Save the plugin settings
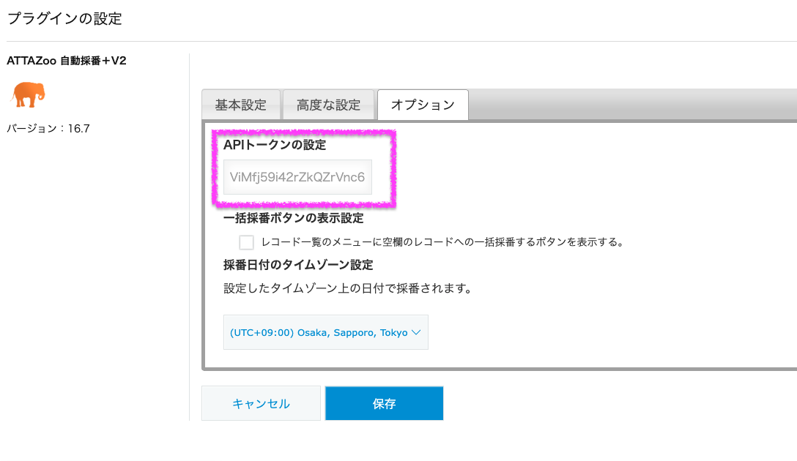Screen dimensions: 797x461 coord(384,402)
